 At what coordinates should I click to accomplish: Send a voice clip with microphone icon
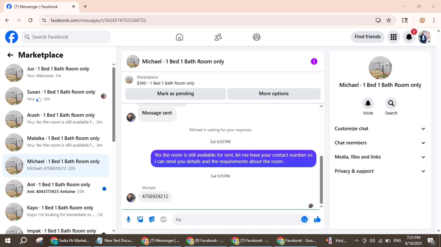pyautogui.click(x=128, y=219)
